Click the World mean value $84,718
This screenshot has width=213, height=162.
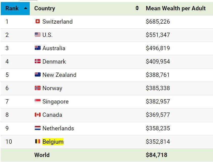157,155
